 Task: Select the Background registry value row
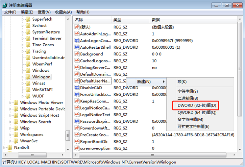(91, 54)
